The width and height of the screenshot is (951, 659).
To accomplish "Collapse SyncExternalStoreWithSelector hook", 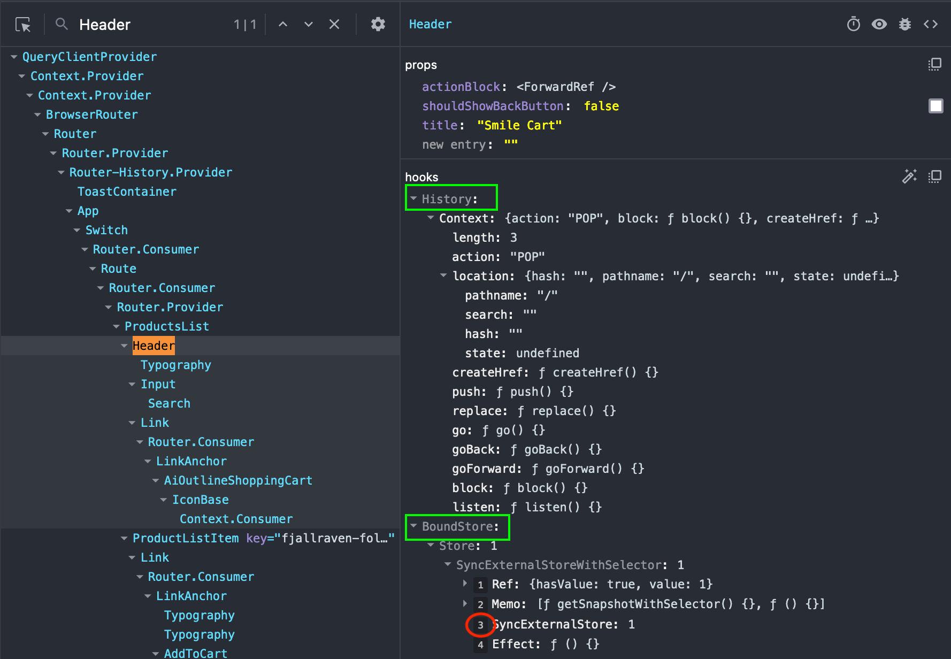I will coord(448,564).
